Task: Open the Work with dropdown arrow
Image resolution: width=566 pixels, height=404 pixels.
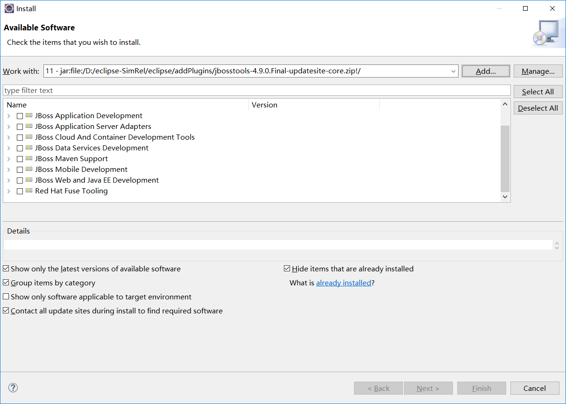Action: tap(453, 71)
